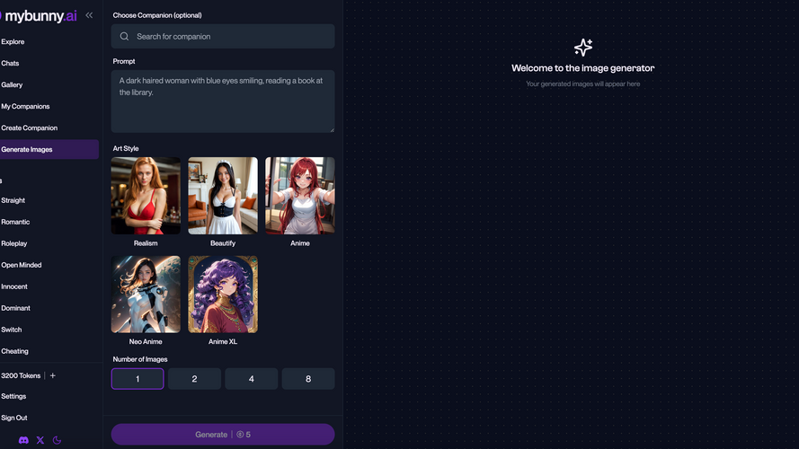Filter by Innocent category
This screenshot has height=449, width=799.
14,286
